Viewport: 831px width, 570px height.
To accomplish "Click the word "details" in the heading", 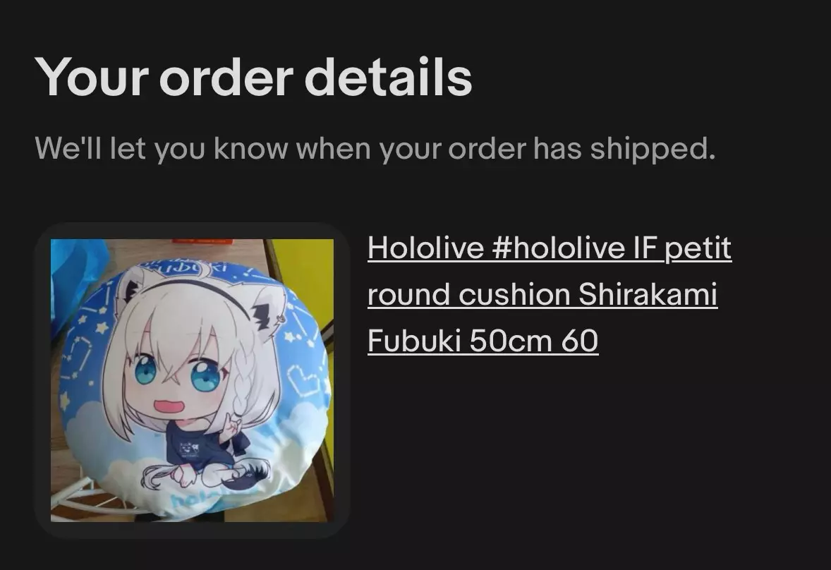I will coord(388,77).
